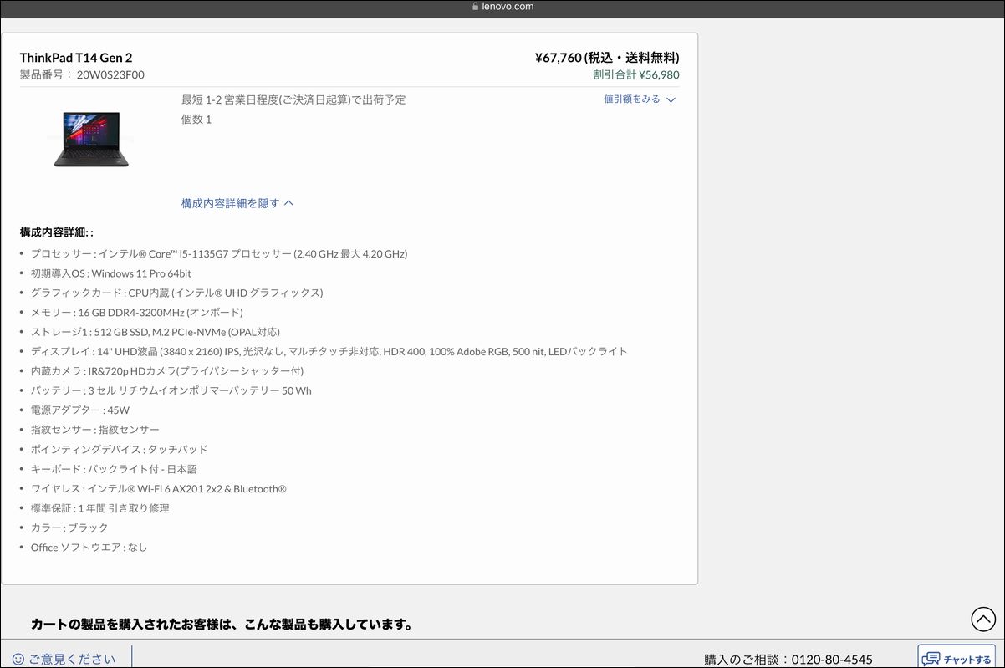
Task: Click the Office ソフトウエア なし line
Action: (89, 548)
